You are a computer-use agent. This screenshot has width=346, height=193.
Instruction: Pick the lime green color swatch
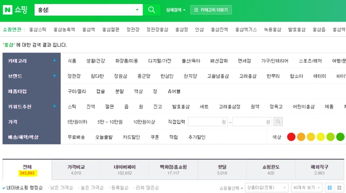[x=330, y=137]
